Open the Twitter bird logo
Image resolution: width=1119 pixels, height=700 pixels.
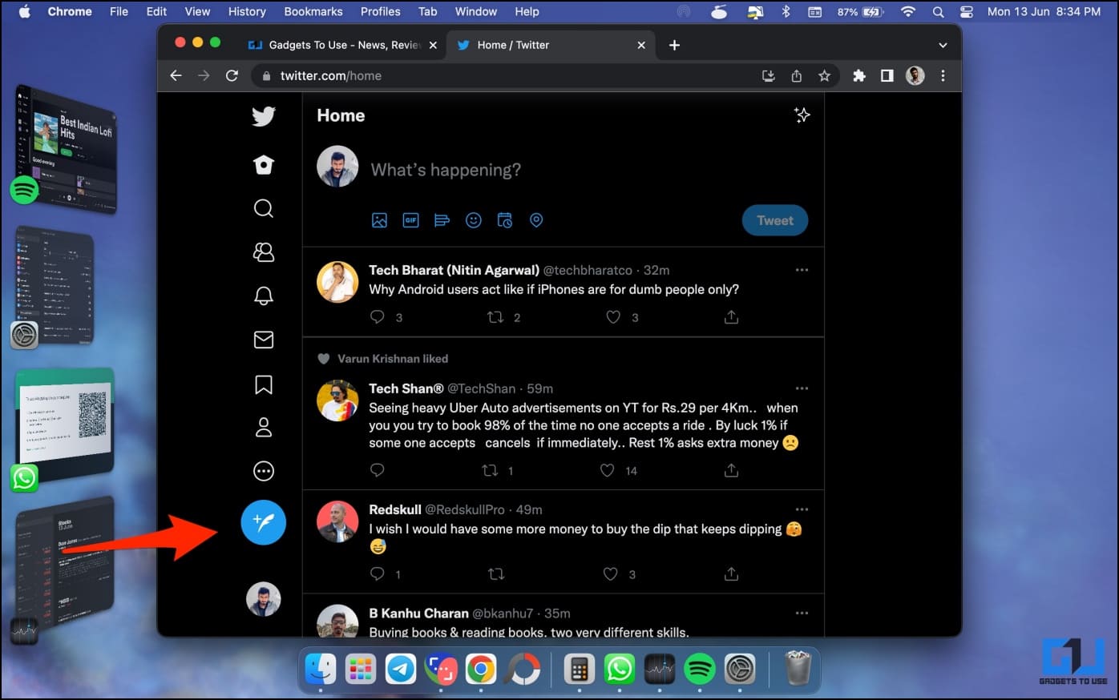264,116
